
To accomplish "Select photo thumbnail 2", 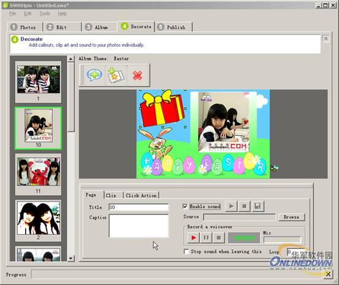I will pos(38,221).
